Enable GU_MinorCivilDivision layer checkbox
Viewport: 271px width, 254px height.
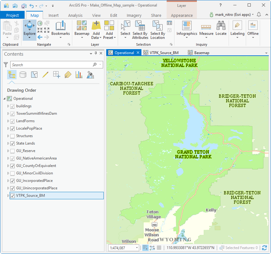(x=12, y=173)
